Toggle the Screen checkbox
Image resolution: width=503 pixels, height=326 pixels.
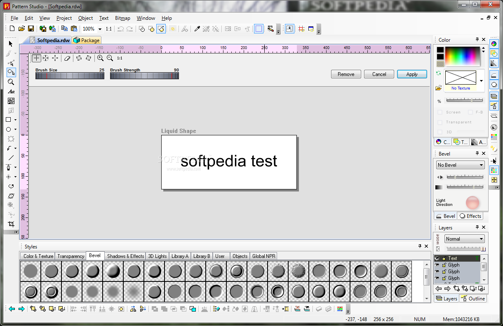tap(440, 112)
